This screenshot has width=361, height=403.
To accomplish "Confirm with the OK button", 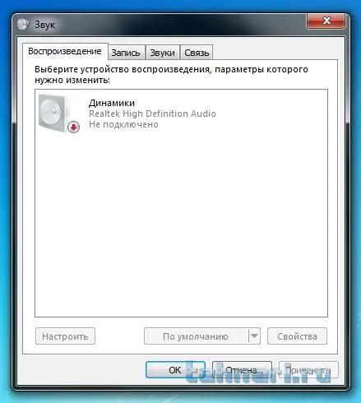I will point(175,370).
